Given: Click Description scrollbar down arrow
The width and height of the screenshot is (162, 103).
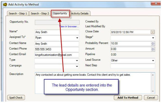Looking at the screenshot, I should point(153,91).
